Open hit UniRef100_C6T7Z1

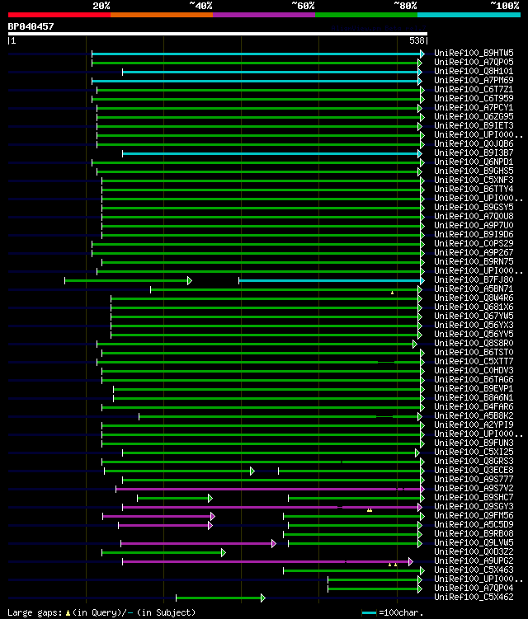coord(474,90)
